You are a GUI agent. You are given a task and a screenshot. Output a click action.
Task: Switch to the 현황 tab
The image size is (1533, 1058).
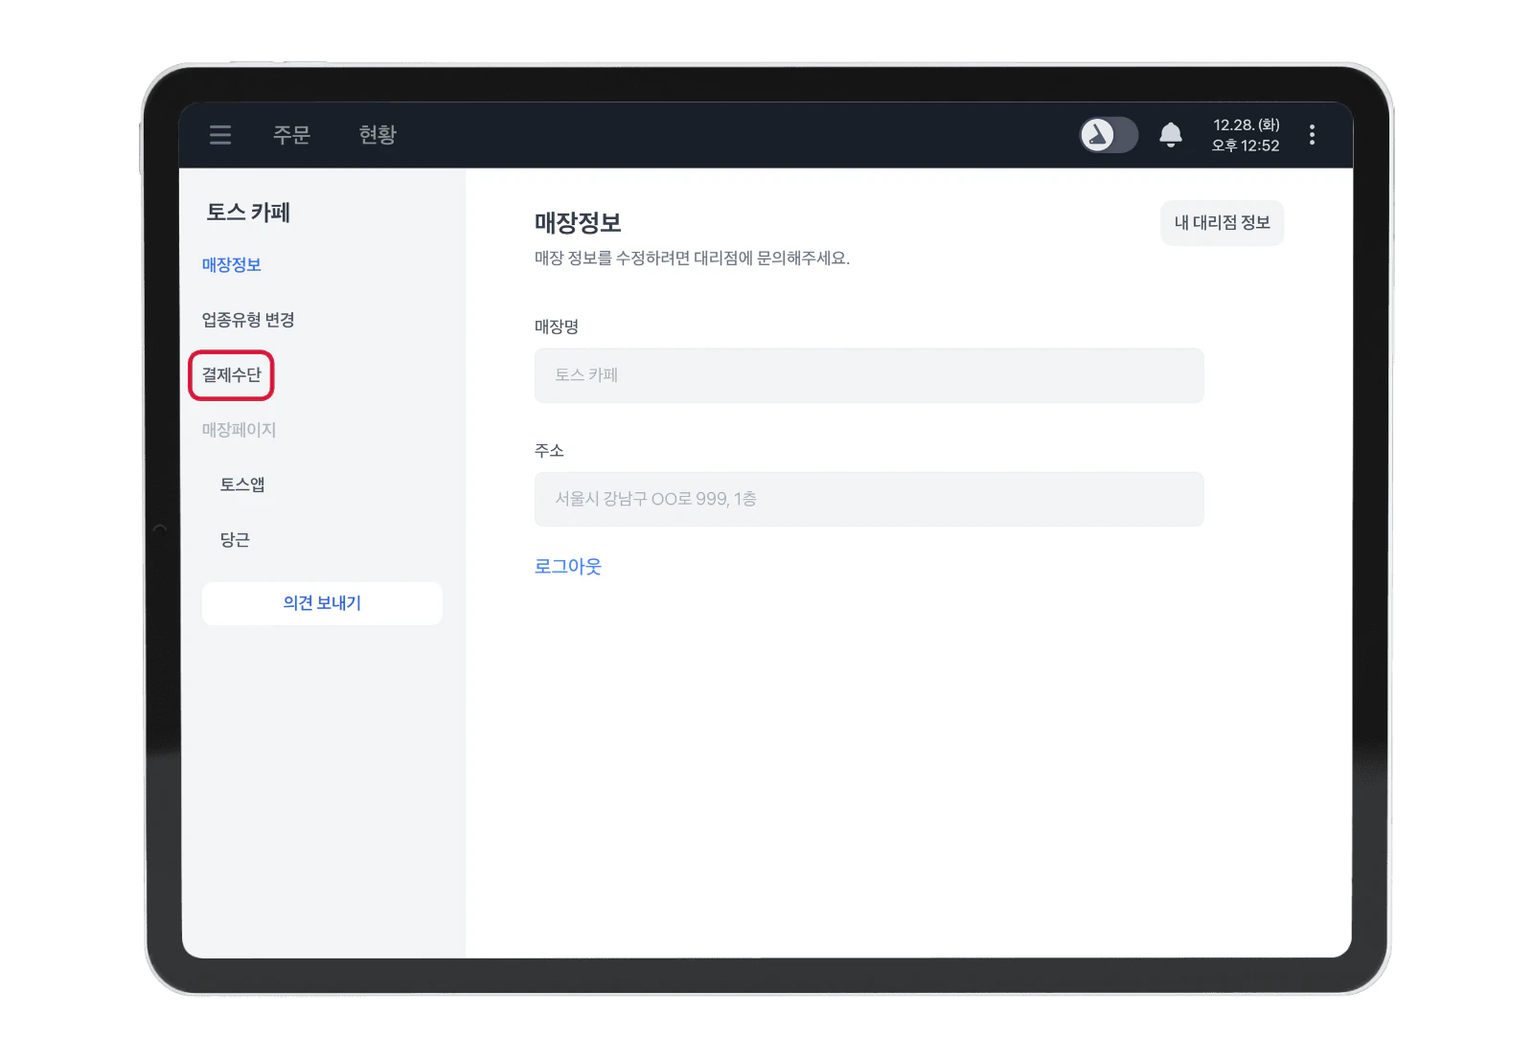click(378, 135)
